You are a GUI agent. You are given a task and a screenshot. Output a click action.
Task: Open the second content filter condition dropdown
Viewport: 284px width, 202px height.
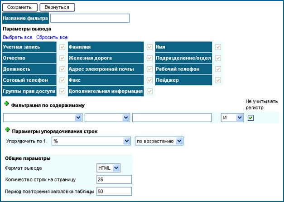click(107, 118)
